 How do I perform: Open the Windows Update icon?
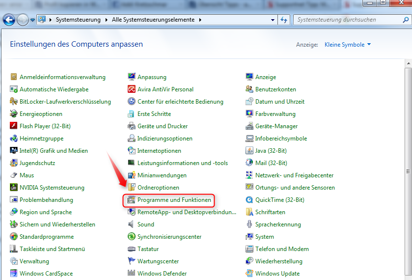[x=250, y=274]
